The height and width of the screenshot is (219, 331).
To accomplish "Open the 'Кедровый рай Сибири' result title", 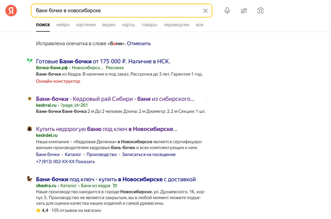I will pos(115,99).
